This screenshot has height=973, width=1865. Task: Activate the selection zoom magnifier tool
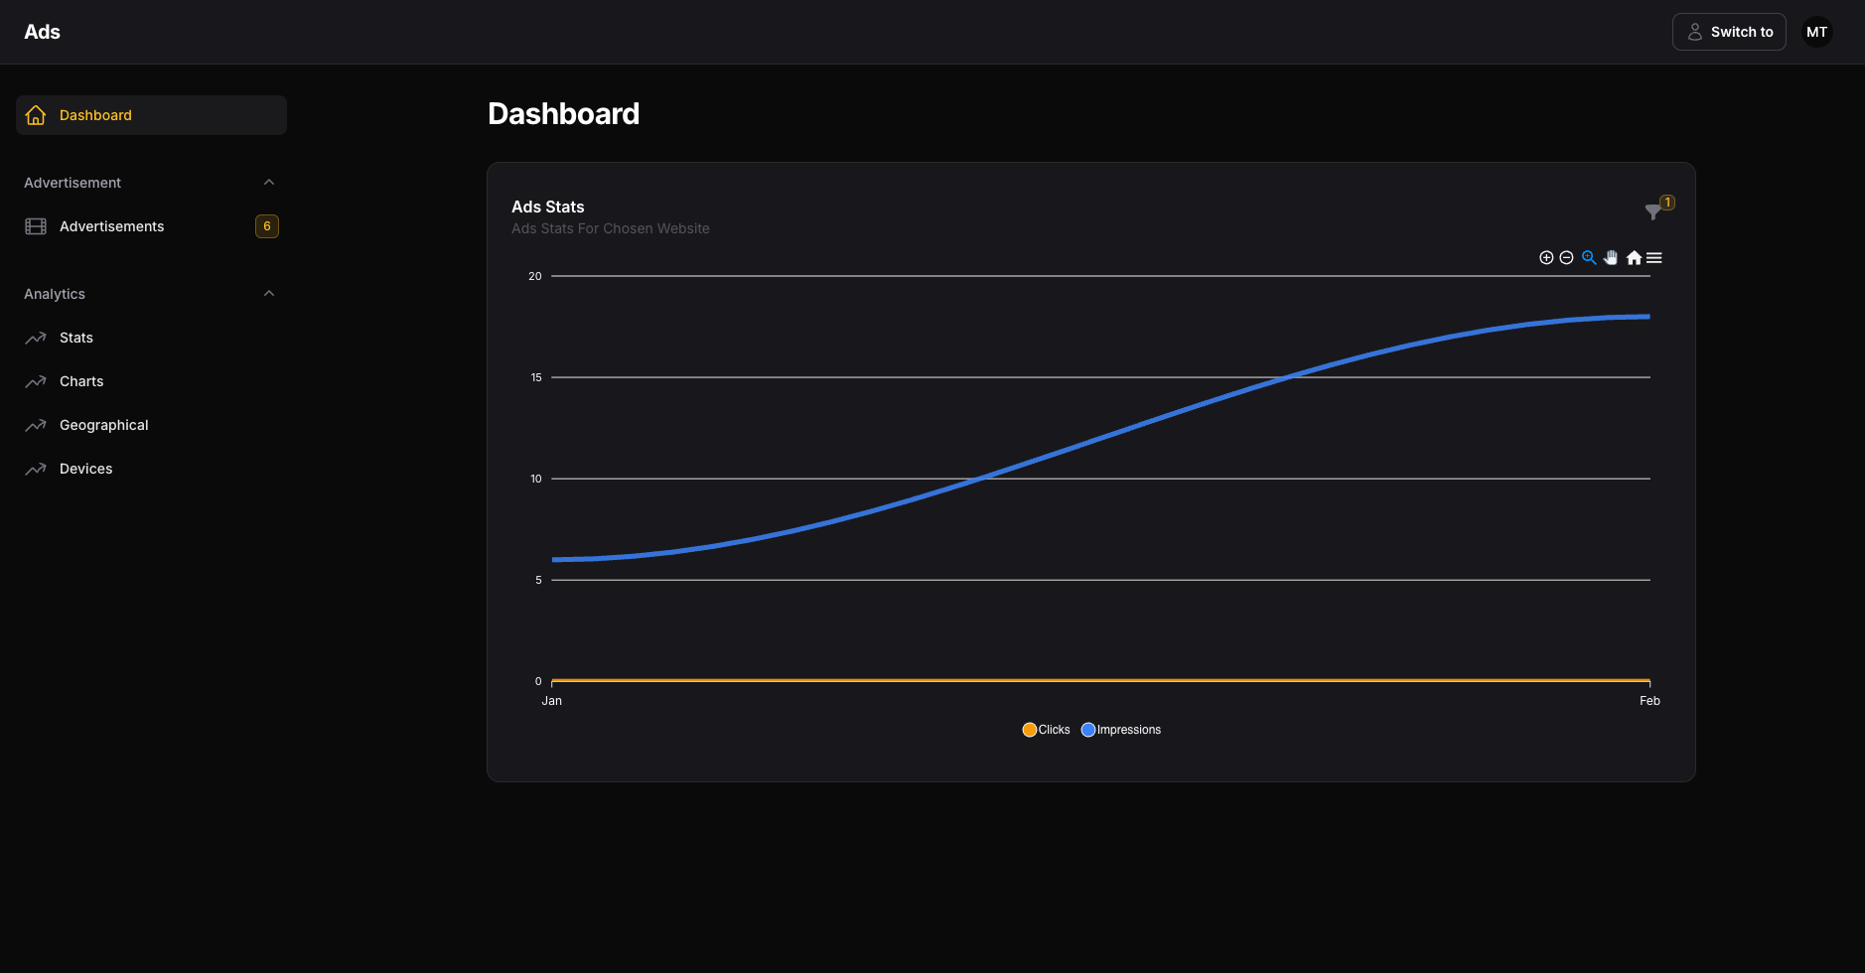pyautogui.click(x=1589, y=258)
